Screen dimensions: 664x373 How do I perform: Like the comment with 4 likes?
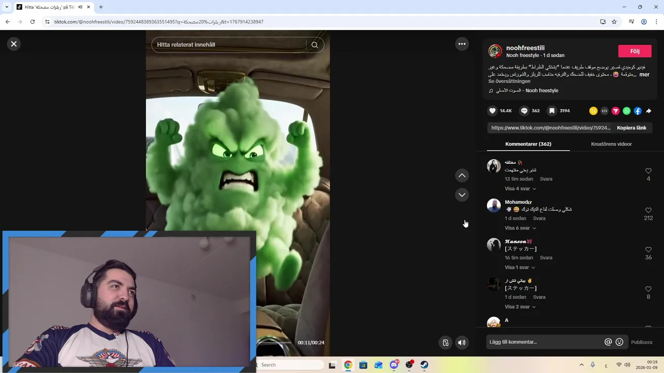pyautogui.click(x=648, y=171)
